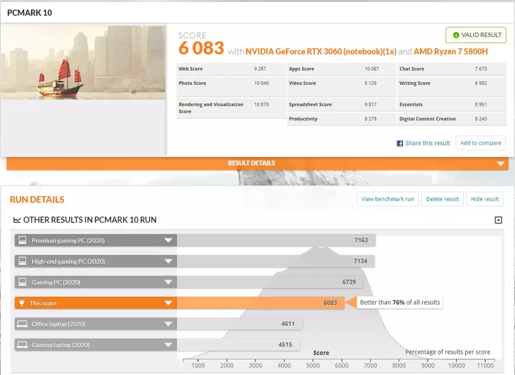This screenshot has width=515, height=375.
Task: Click the laptop icon for Office laptop
Action: [x=22, y=324]
